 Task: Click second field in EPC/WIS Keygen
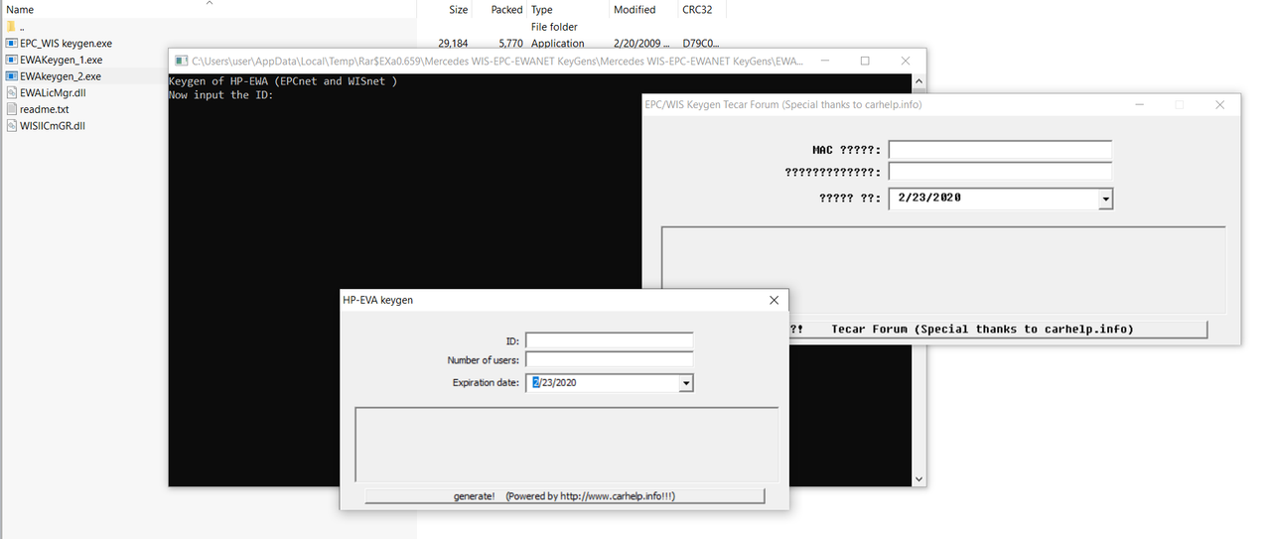(1000, 172)
